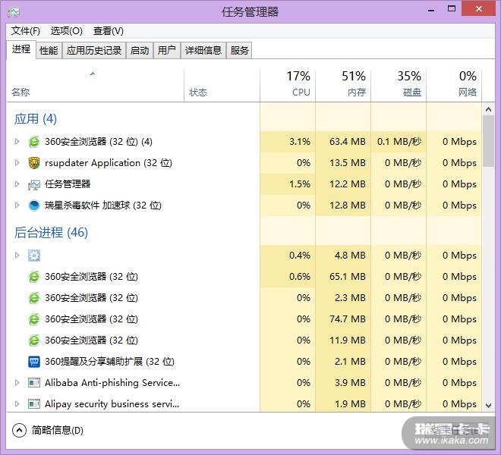Click icon of 360安全浏览器 using 65.1 MB
This screenshot has width=501, height=455.
[34, 277]
